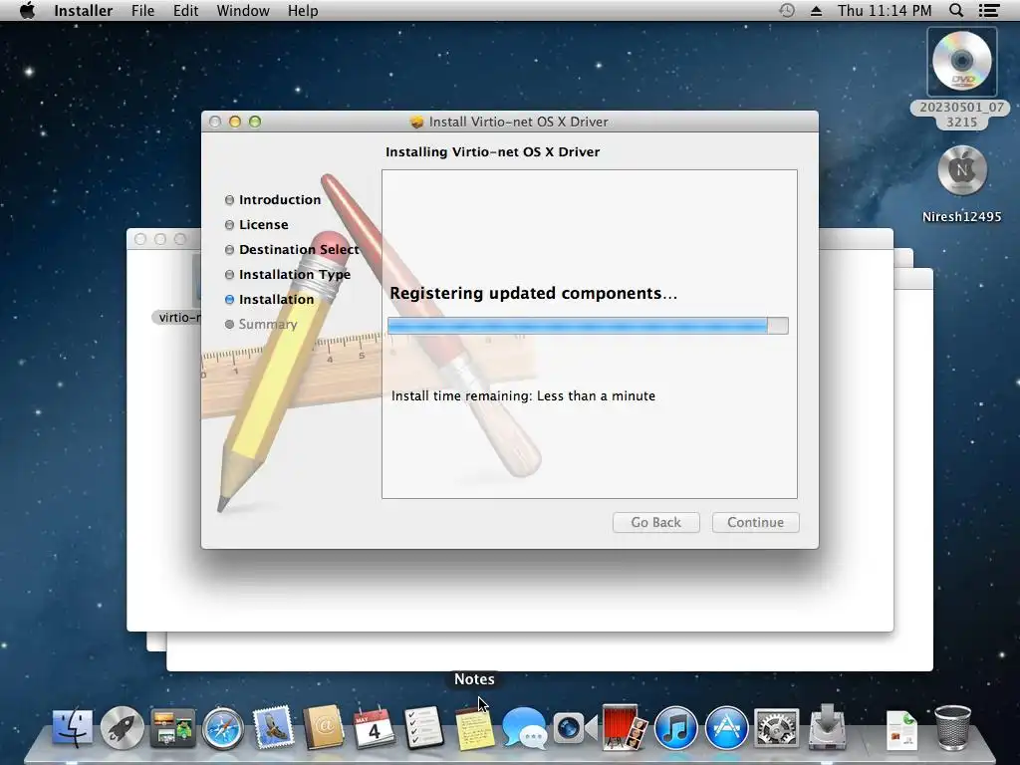Click the installation progress bar
This screenshot has height=765, width=1020.
[588, 326]
